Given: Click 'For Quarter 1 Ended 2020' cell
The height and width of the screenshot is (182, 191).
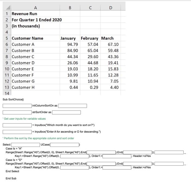Looking at the screenshot, I should click(x=35, y=20).
